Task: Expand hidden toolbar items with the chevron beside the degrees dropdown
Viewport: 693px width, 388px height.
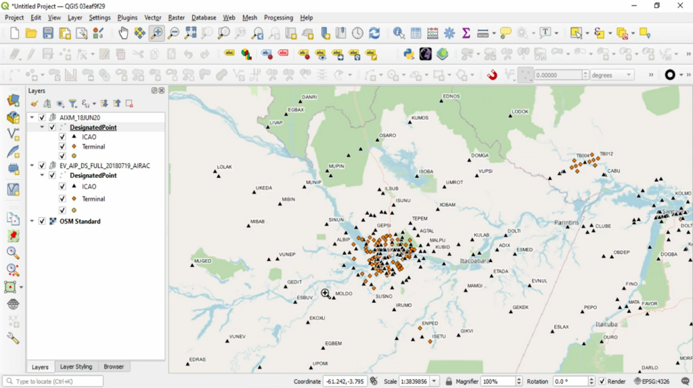Action: tap(651, 75)
